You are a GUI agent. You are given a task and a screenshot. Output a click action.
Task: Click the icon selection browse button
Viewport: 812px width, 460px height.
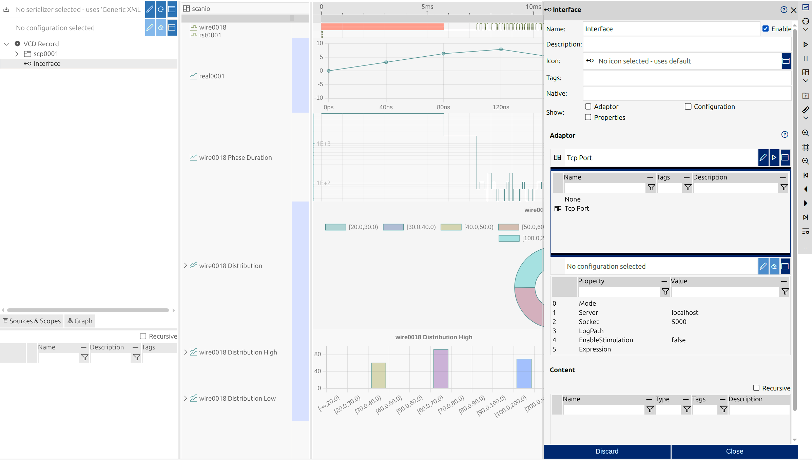pyautogui.click(x=786, y=61)
